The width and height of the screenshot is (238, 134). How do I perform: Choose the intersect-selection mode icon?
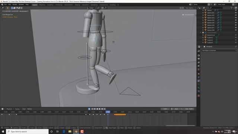[x=22, y=8]
